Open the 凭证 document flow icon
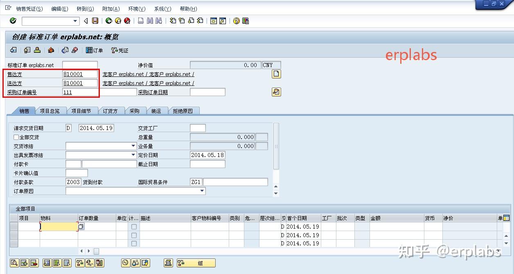Screen dimensions: 514x274 pyautogui.click(x=121, y=50)
